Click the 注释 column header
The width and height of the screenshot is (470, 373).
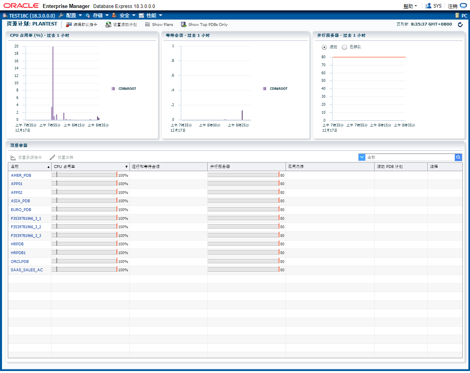coord(445,167)
